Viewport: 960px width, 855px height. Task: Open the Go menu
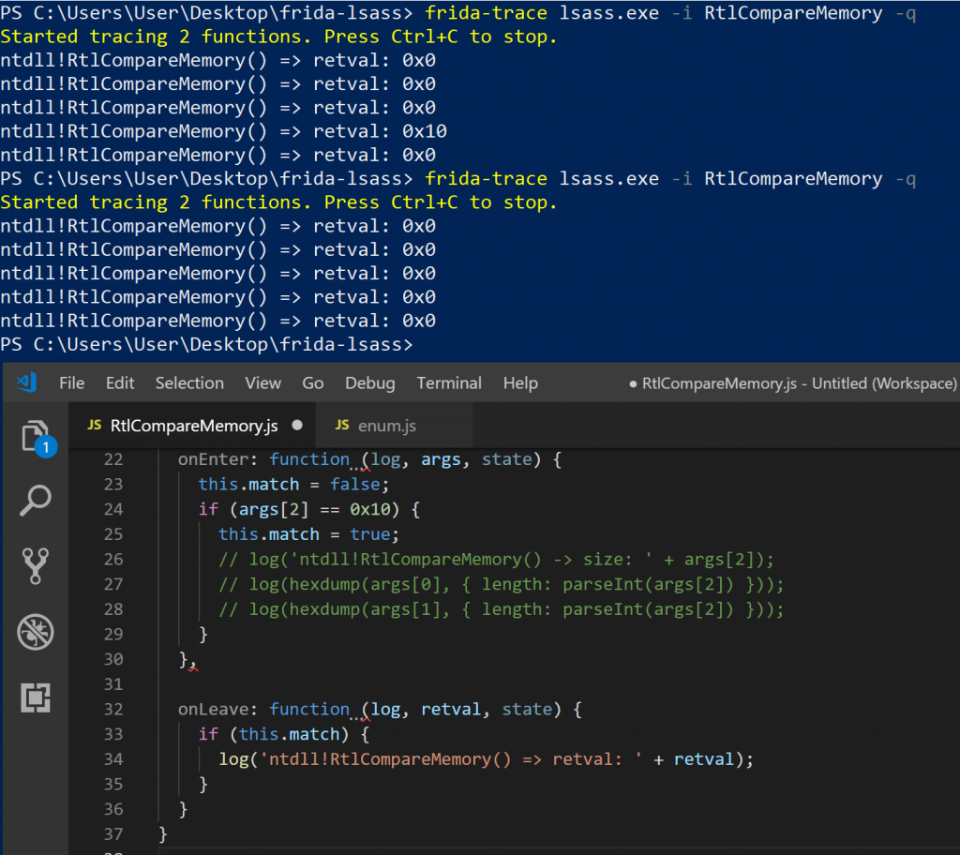(313, 382)
